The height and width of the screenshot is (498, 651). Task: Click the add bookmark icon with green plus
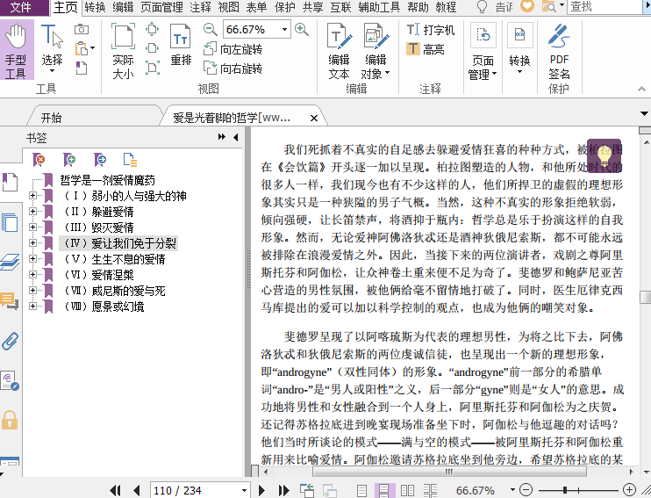pos(69,159)
